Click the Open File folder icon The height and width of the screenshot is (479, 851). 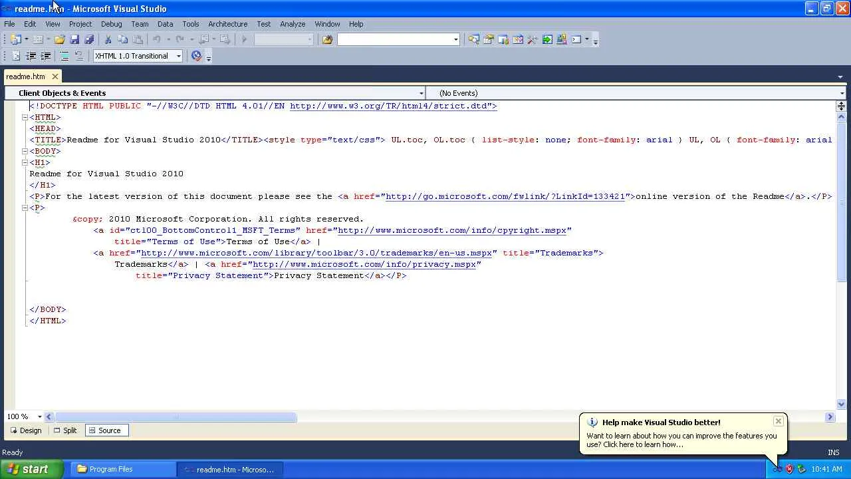click(x=60, y=39)
